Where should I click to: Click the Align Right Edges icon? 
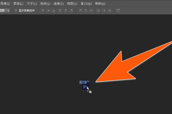coord(71,11)
